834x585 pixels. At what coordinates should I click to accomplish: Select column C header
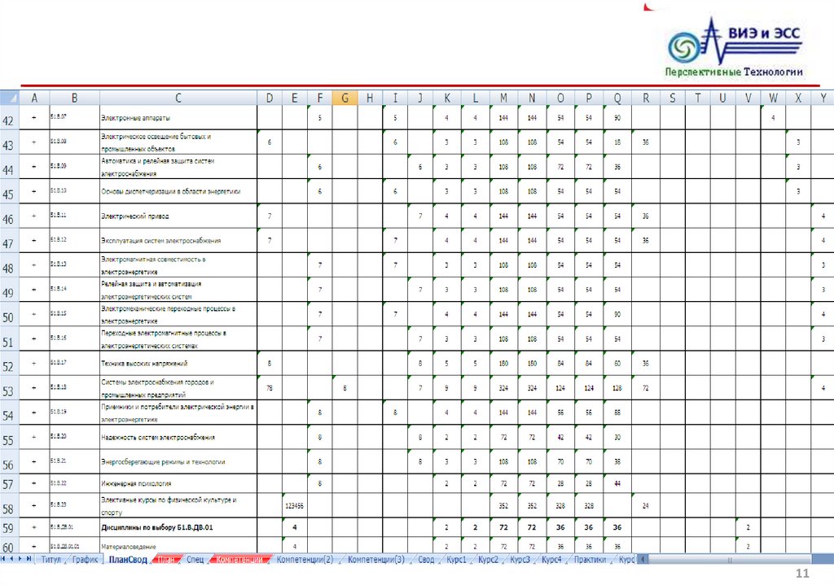click(x=178, y=98)
